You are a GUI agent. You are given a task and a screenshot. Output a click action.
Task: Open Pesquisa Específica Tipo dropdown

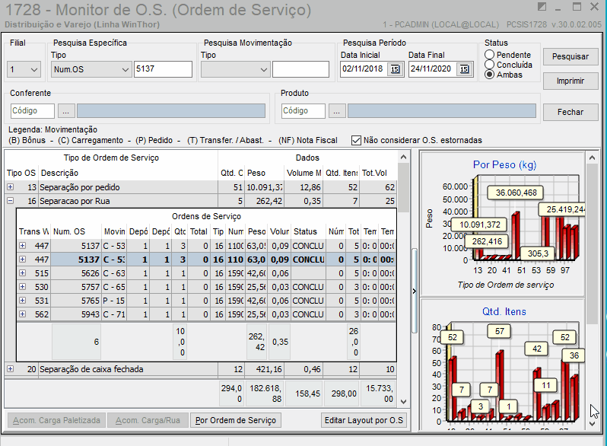coord(125,70)
